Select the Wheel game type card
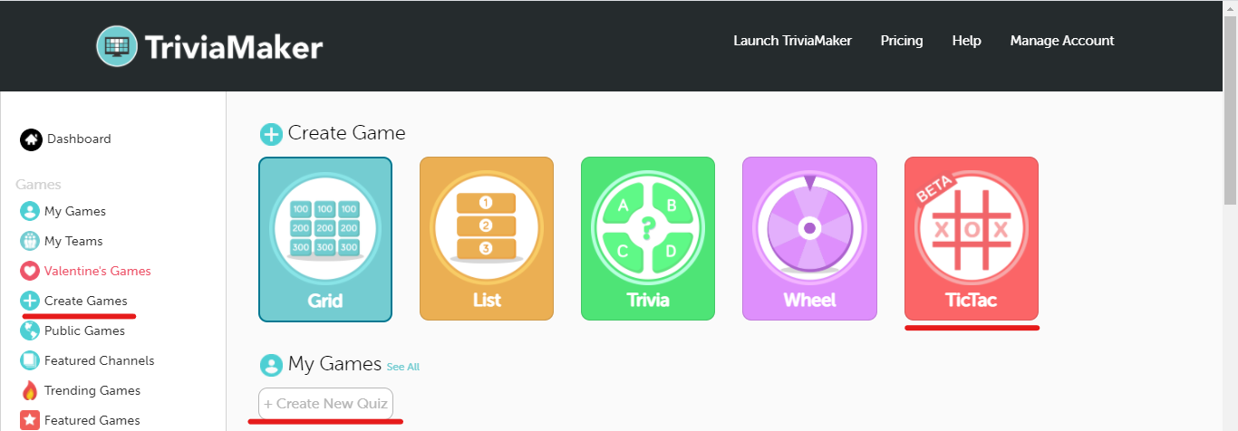Image resolution: width=1238 pixels, height=431 pixels. 809,239
